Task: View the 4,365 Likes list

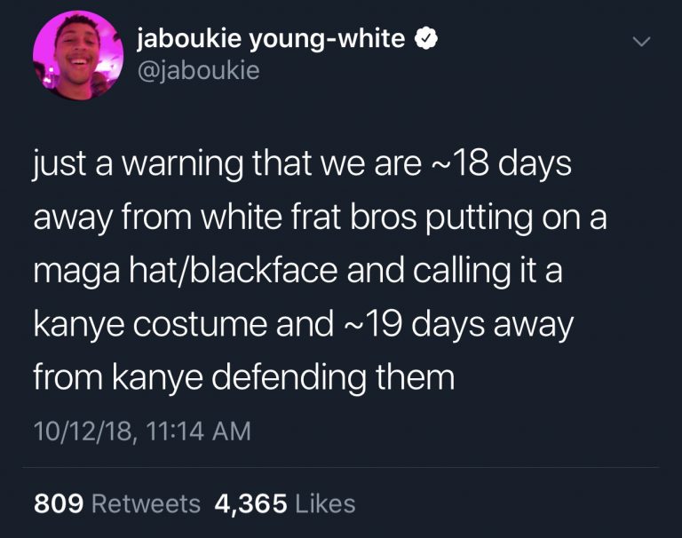Action: pyautogui.click(x=285, y=504)
